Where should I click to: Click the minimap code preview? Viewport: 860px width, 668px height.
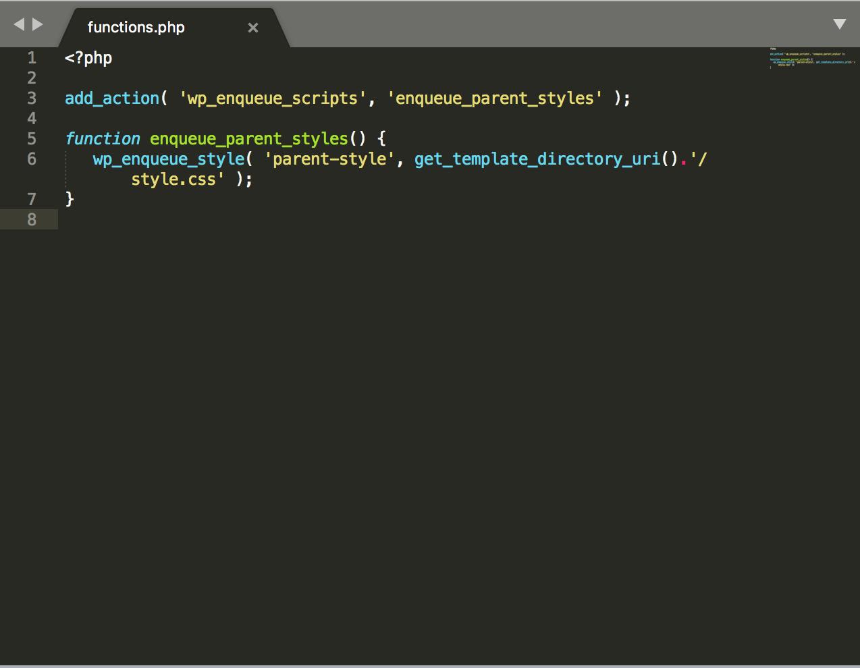pos(812,58)
